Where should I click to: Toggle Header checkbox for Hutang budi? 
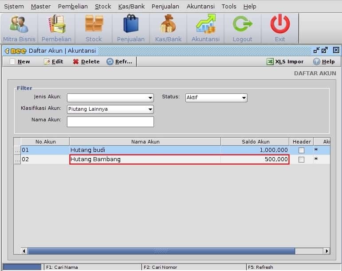click(x=301, y=150)
